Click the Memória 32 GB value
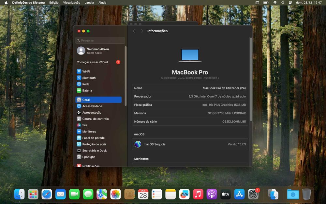 click(227, 113)
